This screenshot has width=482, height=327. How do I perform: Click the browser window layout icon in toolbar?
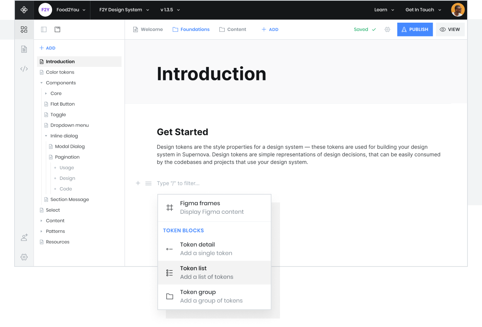(57, 29)
